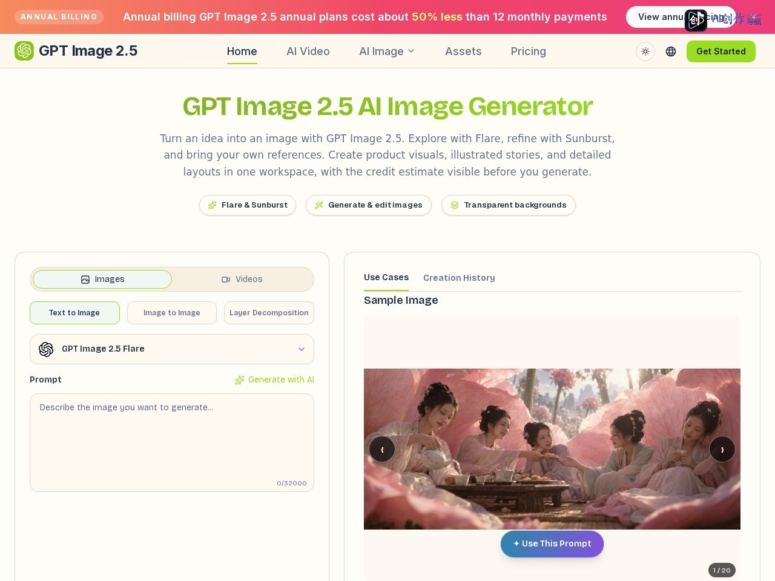Switch to Videos generation mode
The height and width of the screenshot is (581, 775).
click(242, 279)
